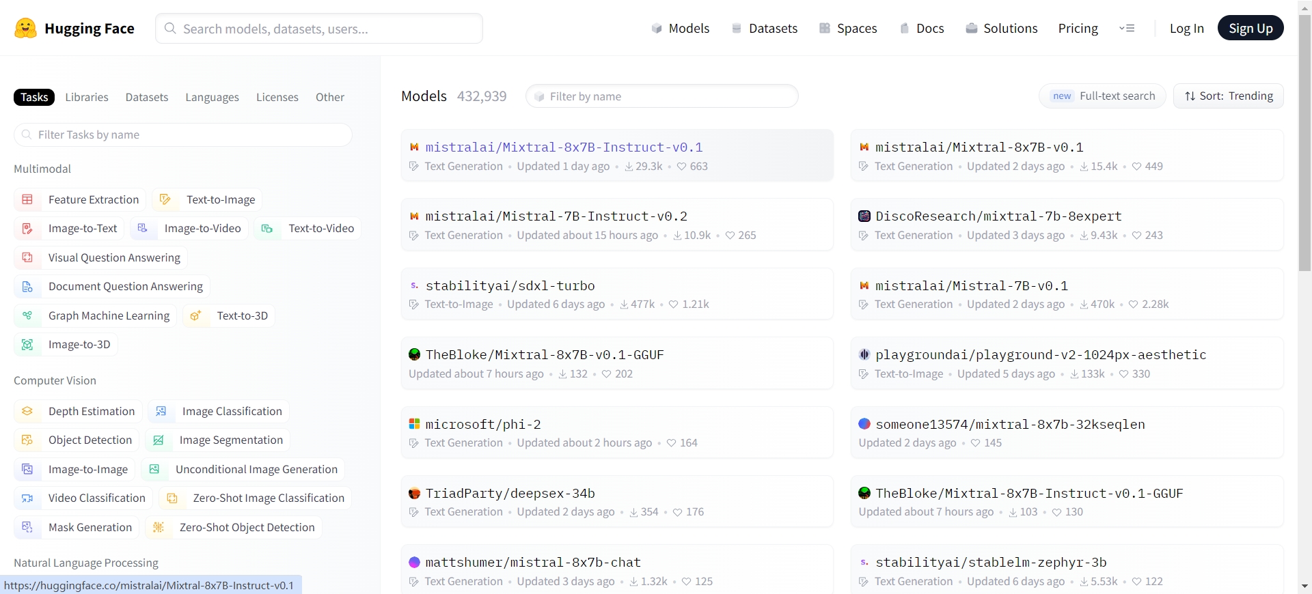Click the page vertical scrollbar

1304,143
